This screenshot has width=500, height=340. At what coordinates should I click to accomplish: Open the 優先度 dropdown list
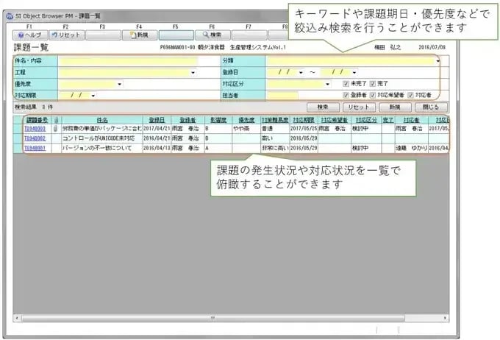click(119, 84)
